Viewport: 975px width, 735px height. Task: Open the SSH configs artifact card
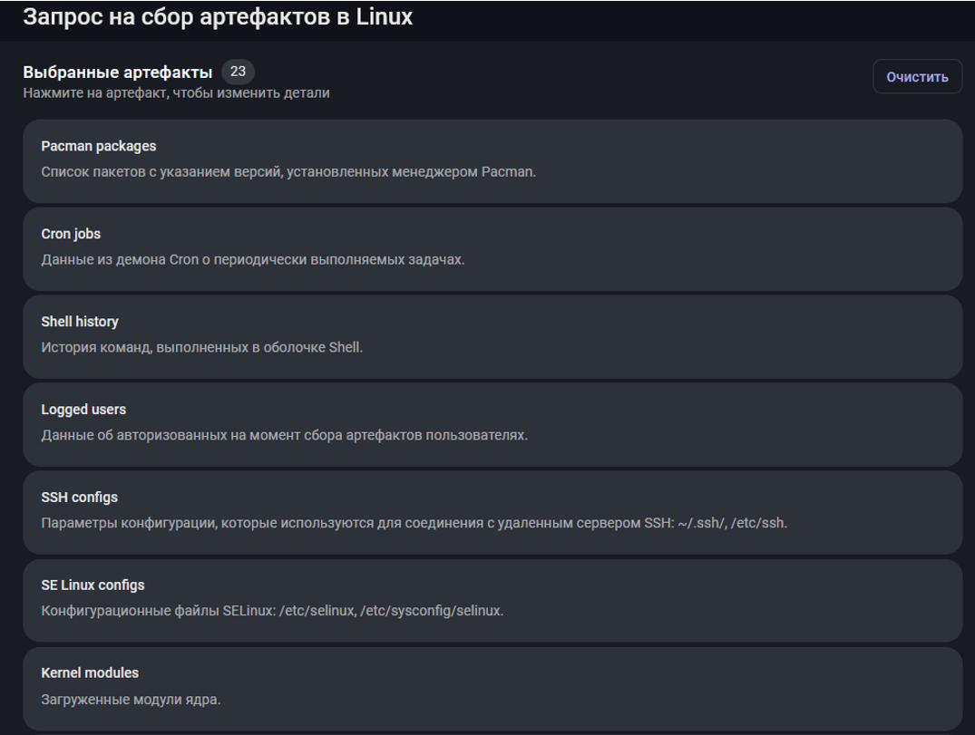coord(492,512)
